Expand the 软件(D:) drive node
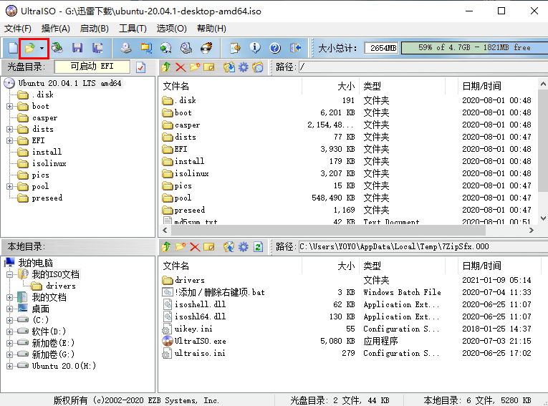Screen dimensions: 548x406 click(x=10, y=332)
